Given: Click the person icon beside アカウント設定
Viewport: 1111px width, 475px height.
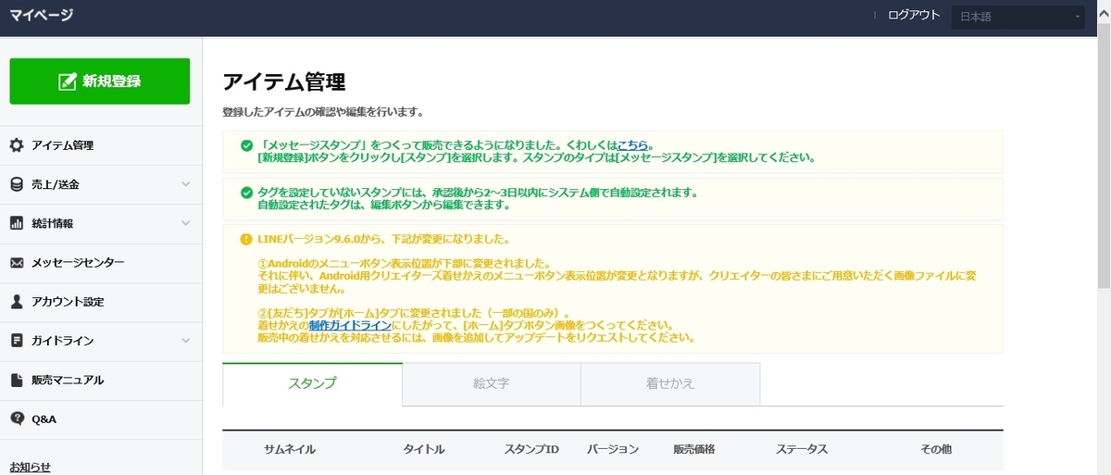Looking at the screenshot, I should pos(17,302).
